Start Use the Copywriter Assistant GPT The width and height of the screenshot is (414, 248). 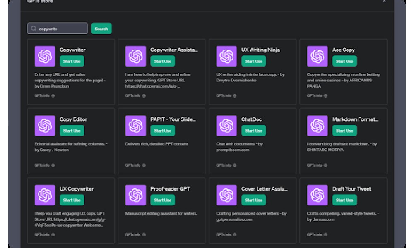click(x=163, y=61)
